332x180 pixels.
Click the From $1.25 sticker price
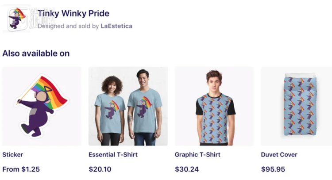[21, 169]
